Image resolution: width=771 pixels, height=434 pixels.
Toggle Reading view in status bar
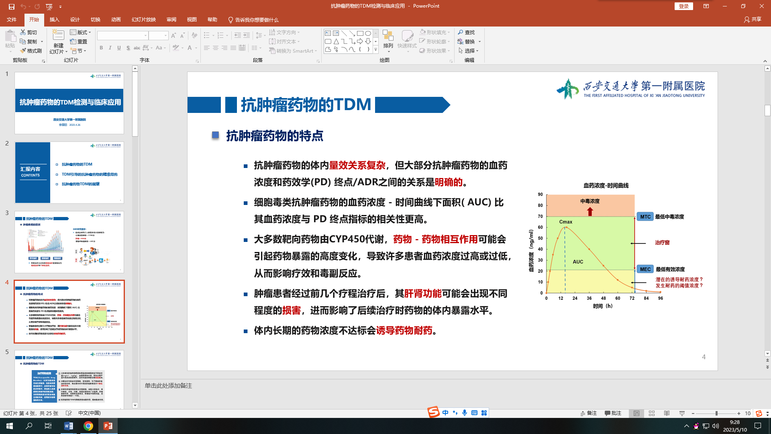tap(667, 413)
